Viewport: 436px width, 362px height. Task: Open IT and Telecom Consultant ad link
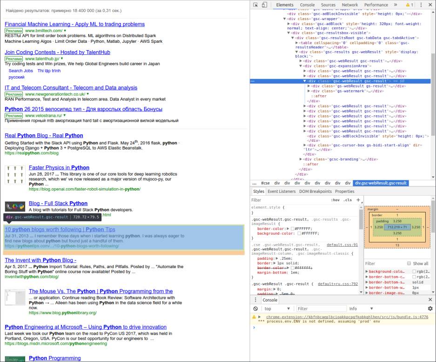pyautogui.click(x=71, y=88)
